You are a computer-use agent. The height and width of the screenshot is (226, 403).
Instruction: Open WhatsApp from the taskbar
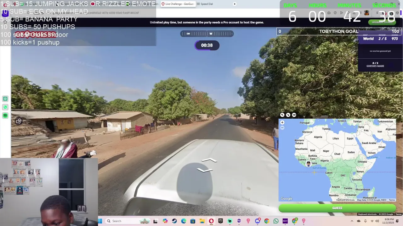point(276,221)
